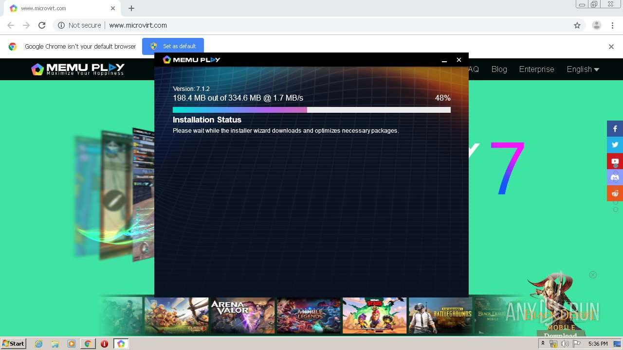This screenshot has width=623, height=350.
Task: Click the Facebook share icon
Action: 615,129
